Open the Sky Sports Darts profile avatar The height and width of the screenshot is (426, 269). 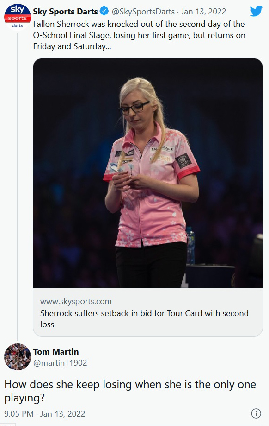coord(18,17)
